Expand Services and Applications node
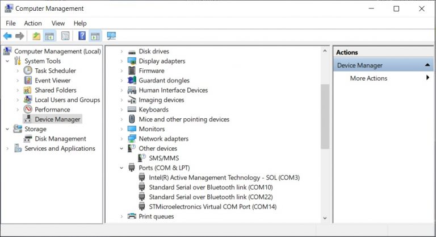The image size is (436, 237). point(7,148)
